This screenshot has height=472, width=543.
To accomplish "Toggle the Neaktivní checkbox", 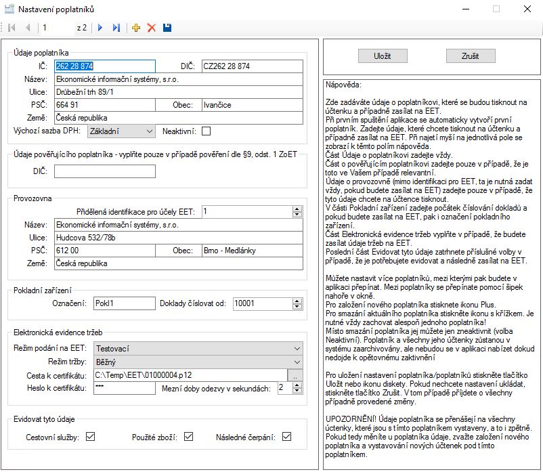I will click(x=206, y=131).
